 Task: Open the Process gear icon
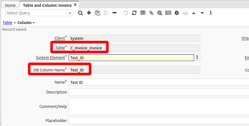[x=177, y=13]
